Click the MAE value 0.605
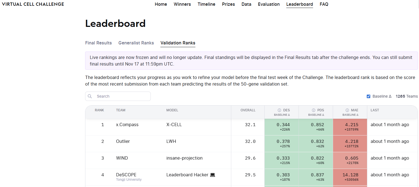Viewport: 419px width, 187px height. point(352,158)
